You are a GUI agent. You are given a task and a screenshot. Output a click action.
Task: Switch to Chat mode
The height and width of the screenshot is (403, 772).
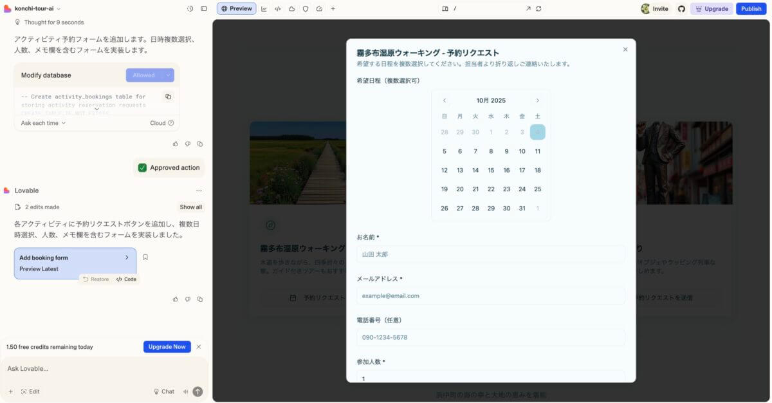pyautogui.click(x=163, y=391)
